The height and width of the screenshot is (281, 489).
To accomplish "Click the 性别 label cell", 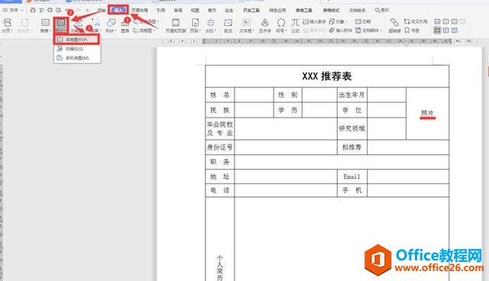I will [287, 95].
